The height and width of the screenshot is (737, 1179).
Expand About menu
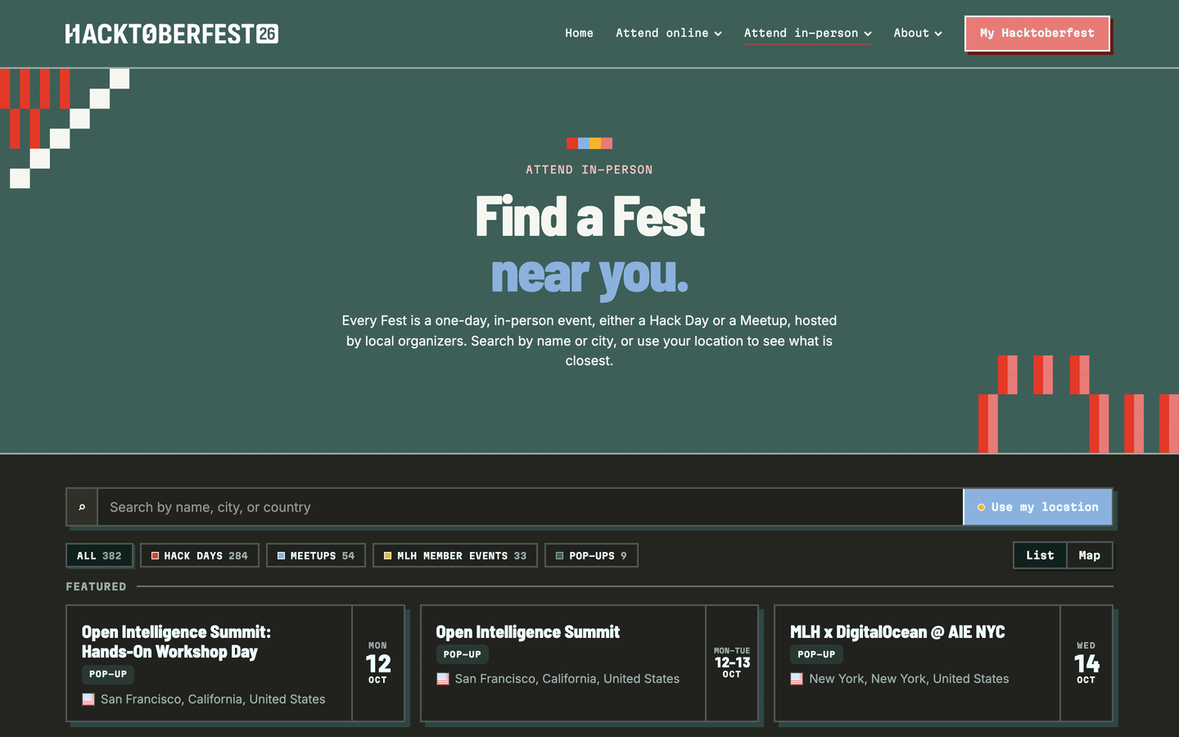(918, 33)
